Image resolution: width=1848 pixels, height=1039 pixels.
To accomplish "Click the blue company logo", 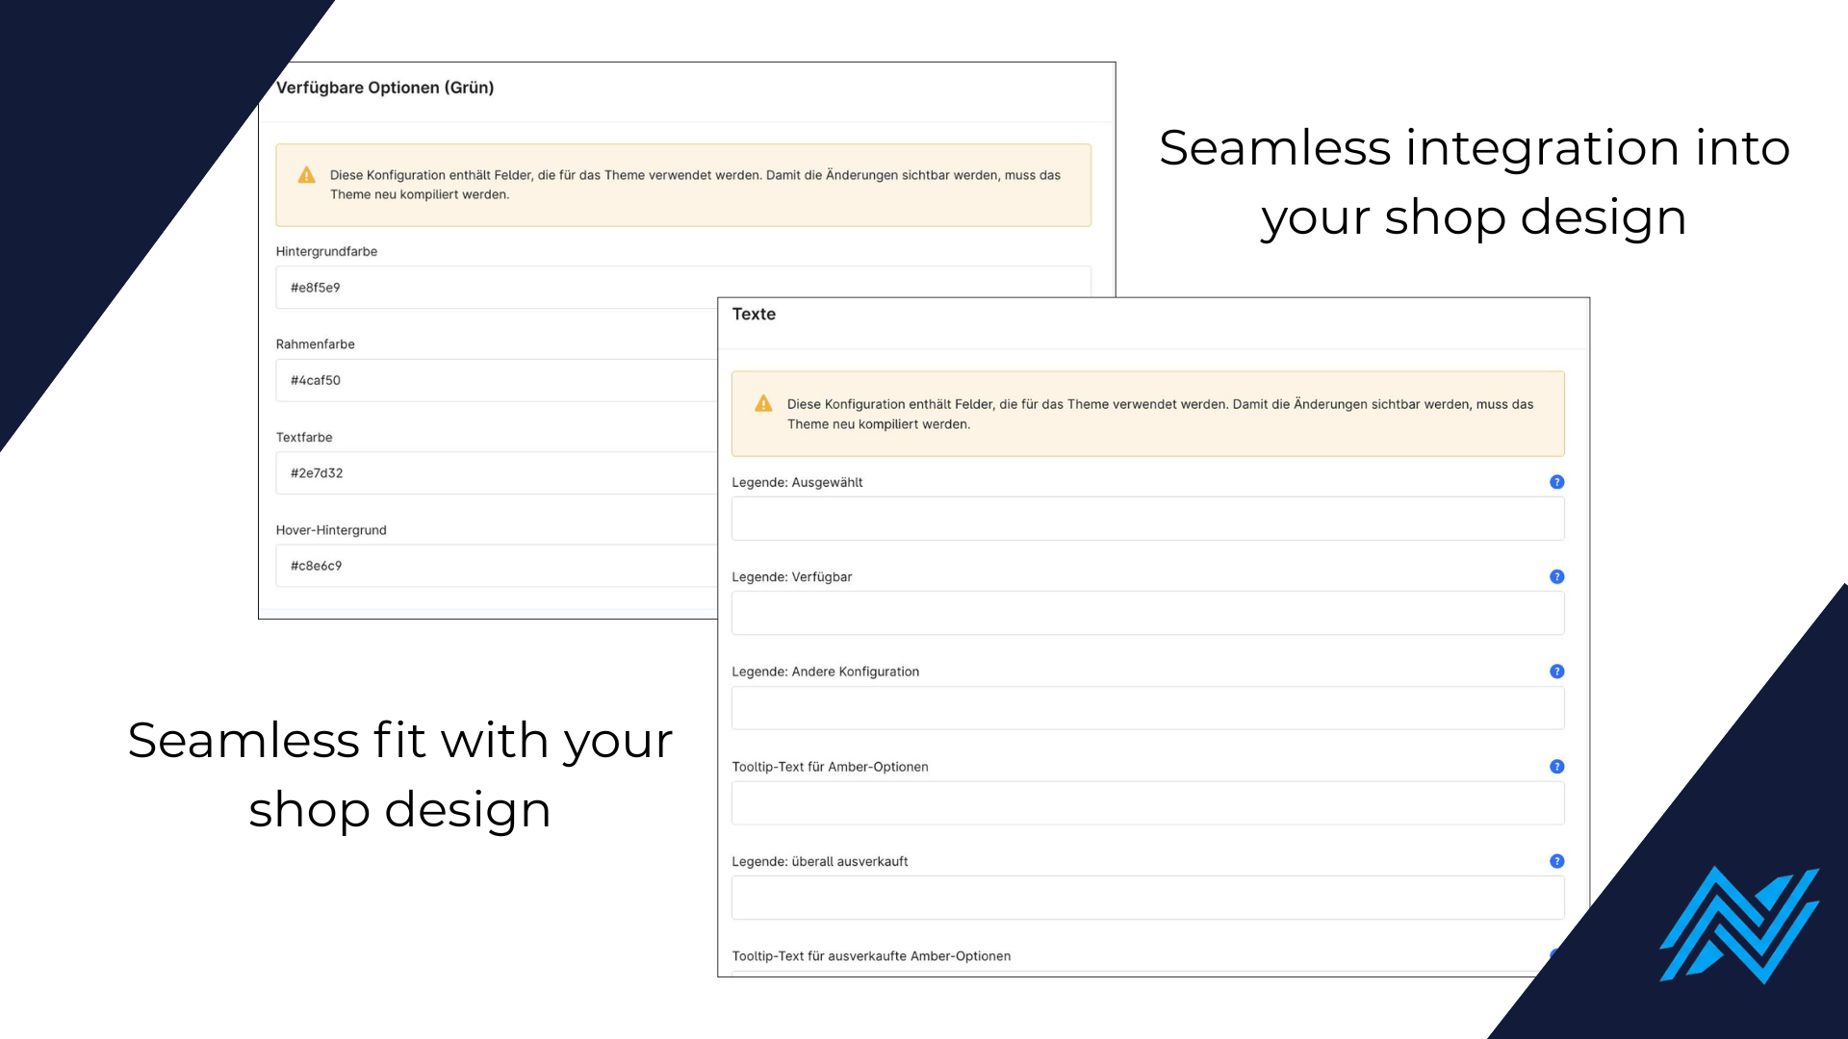I will point(1739,925).
